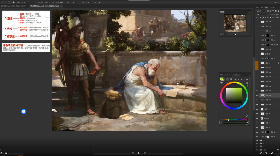Open smoothing options gear icon
Viewport: 280px width, 156px height.
click(x=83, y=3)
